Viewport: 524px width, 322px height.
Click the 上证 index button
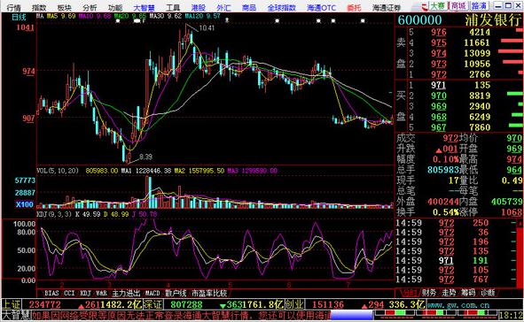pyautogui.click(x=12, y=304)
